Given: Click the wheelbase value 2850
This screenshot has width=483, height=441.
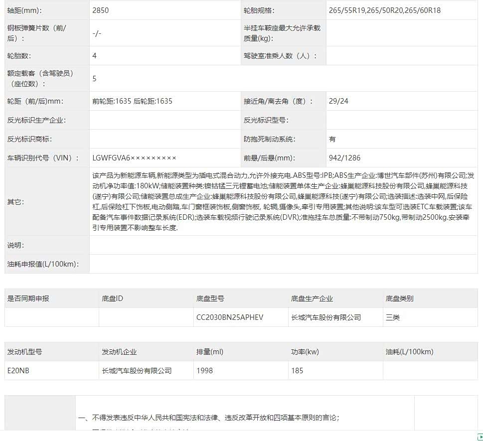Looking at the screenshot, I should (101, 10).
